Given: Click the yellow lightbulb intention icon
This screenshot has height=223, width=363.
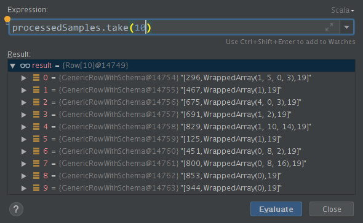Looking at the screenshot, I should click(7, 20).
